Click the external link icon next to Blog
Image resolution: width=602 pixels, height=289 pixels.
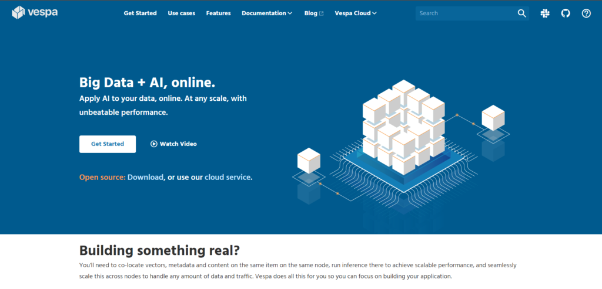(x=322, y=13)
